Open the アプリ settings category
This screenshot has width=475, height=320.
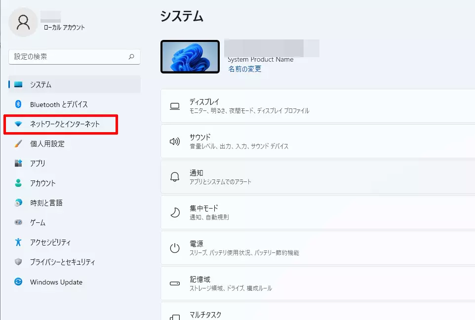[x=75, y=163]
